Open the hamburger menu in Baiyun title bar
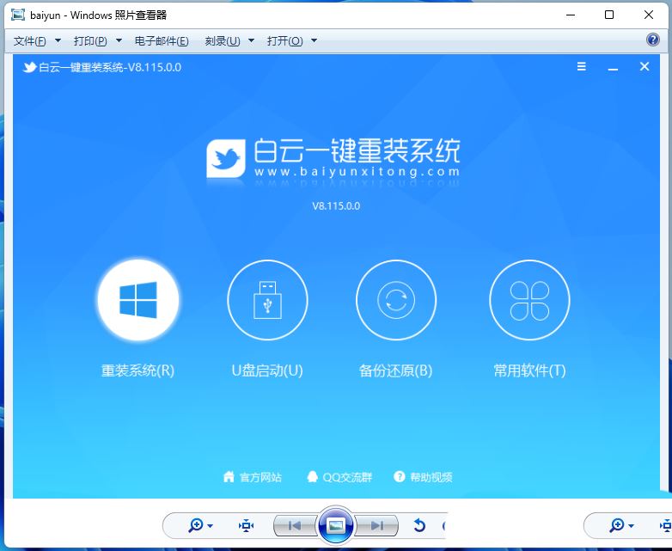The width and height of the screenshot is (672, 551). [x=582, y=67]
